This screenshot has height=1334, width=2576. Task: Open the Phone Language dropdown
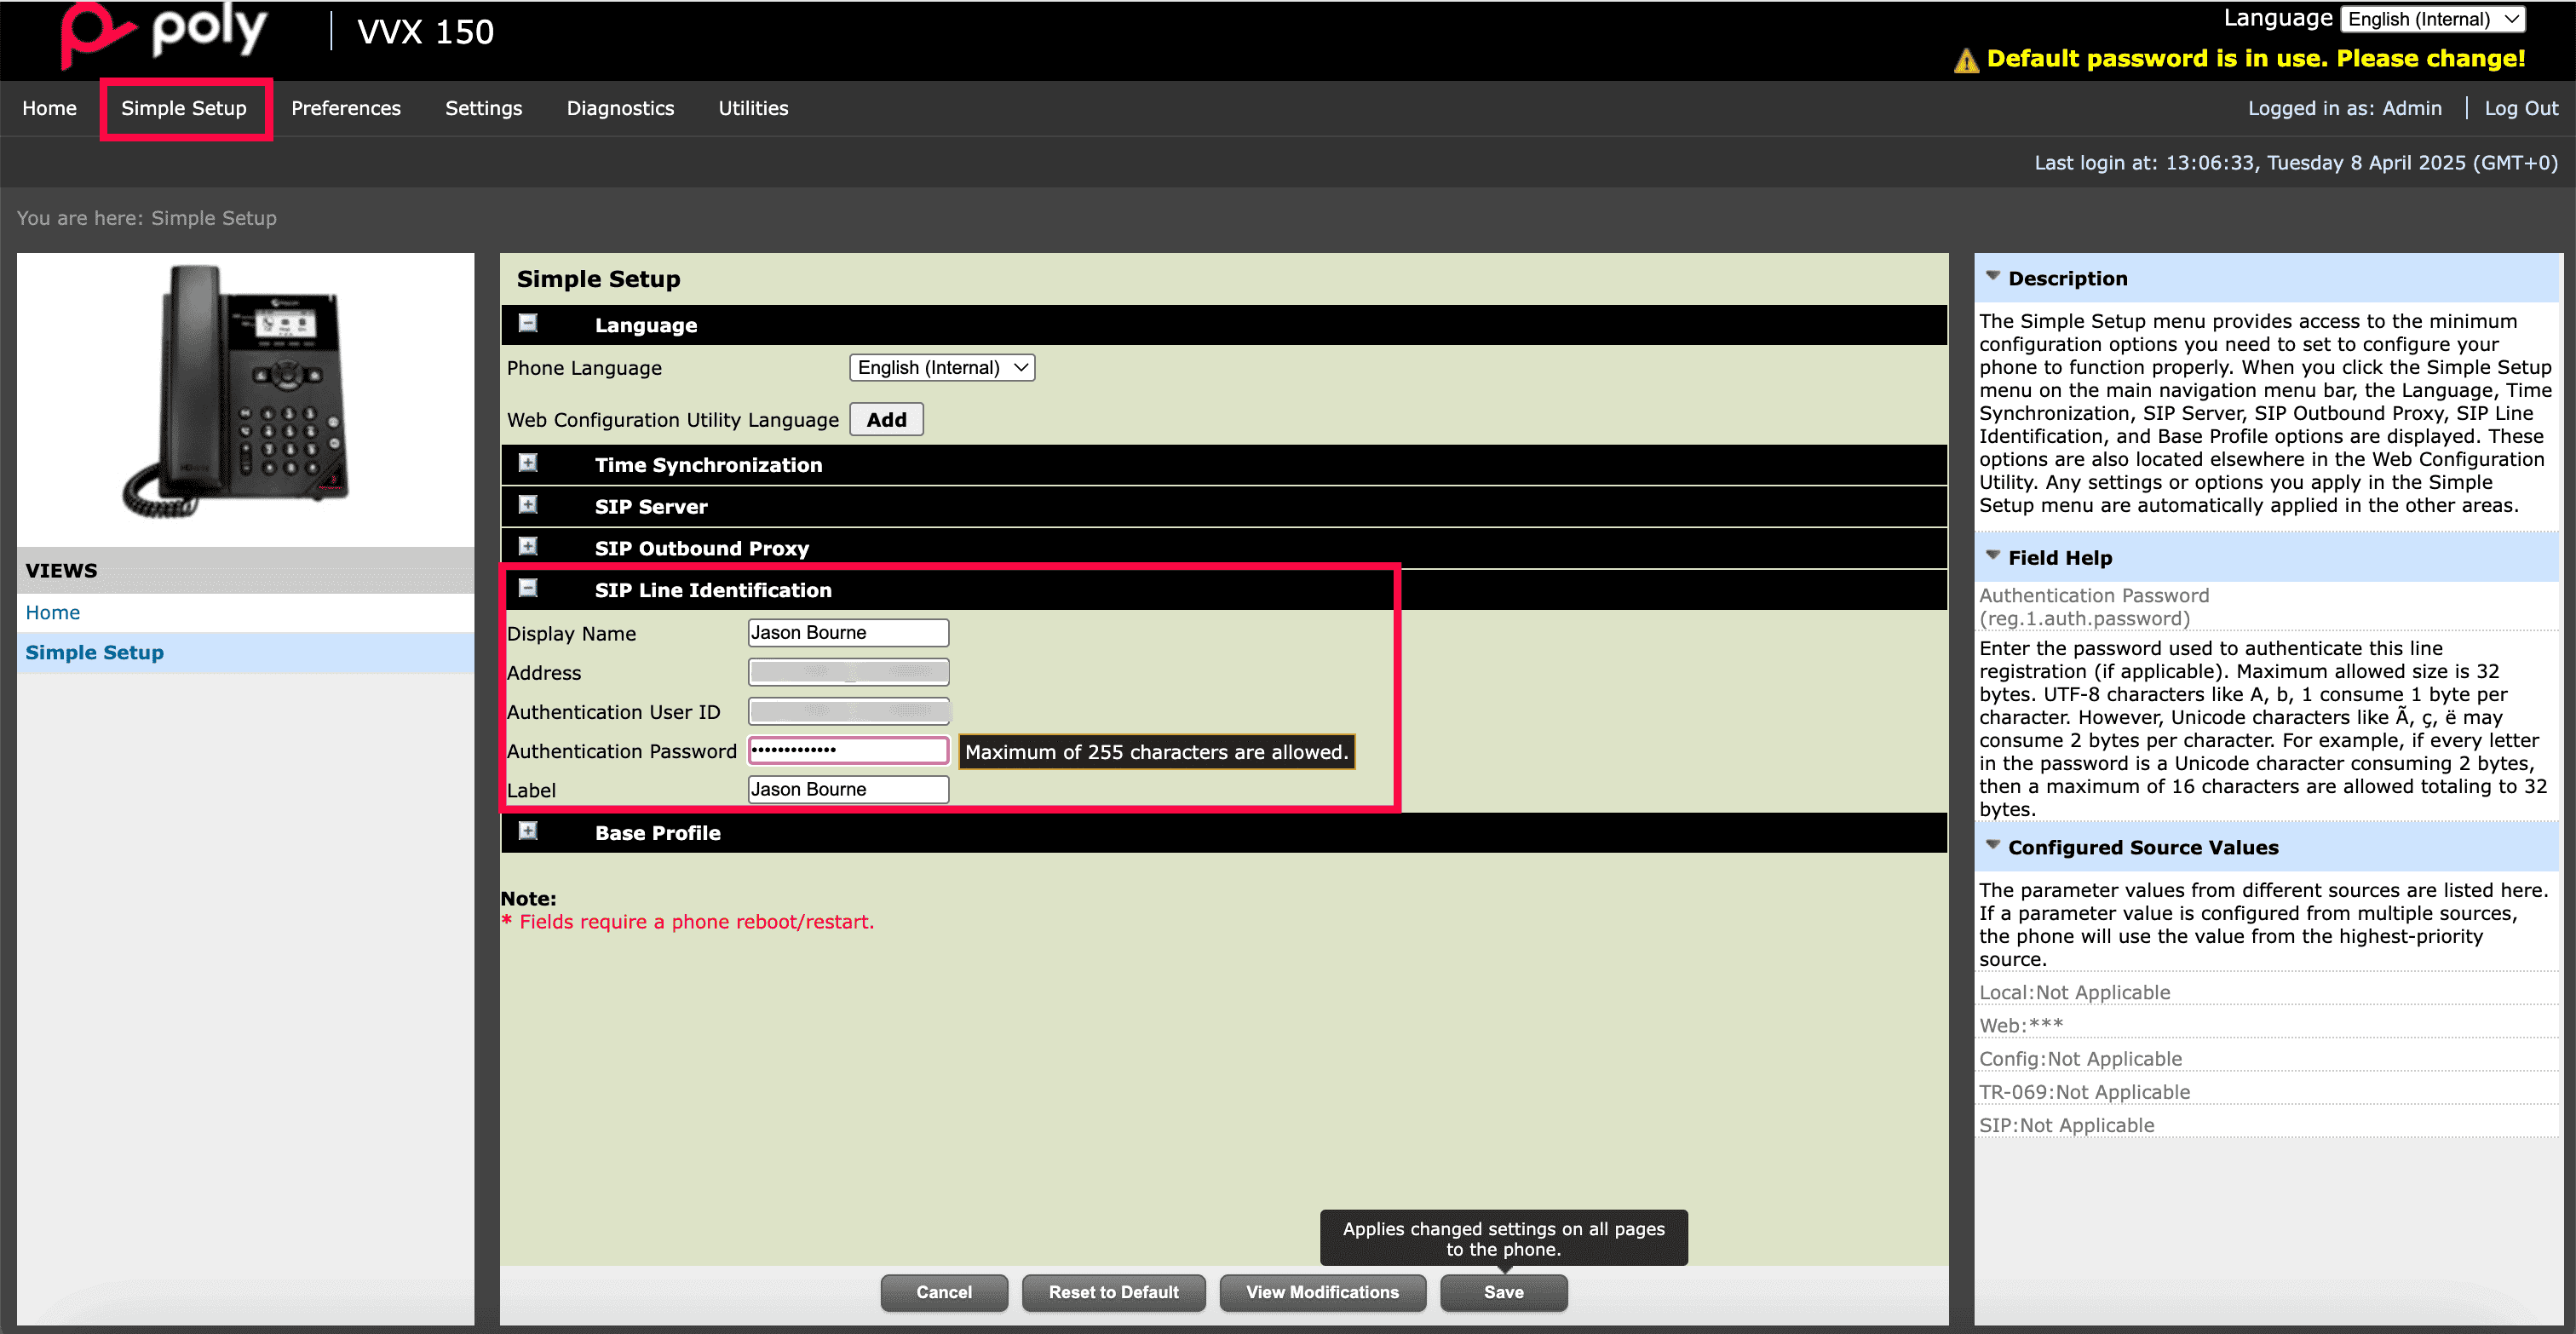(x=941, y=368)
